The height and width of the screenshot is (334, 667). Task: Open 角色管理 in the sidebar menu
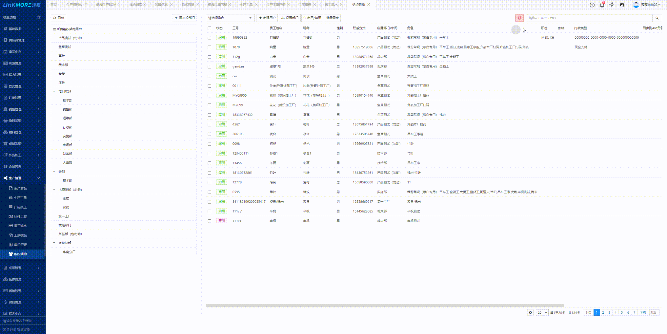(20, 245)
